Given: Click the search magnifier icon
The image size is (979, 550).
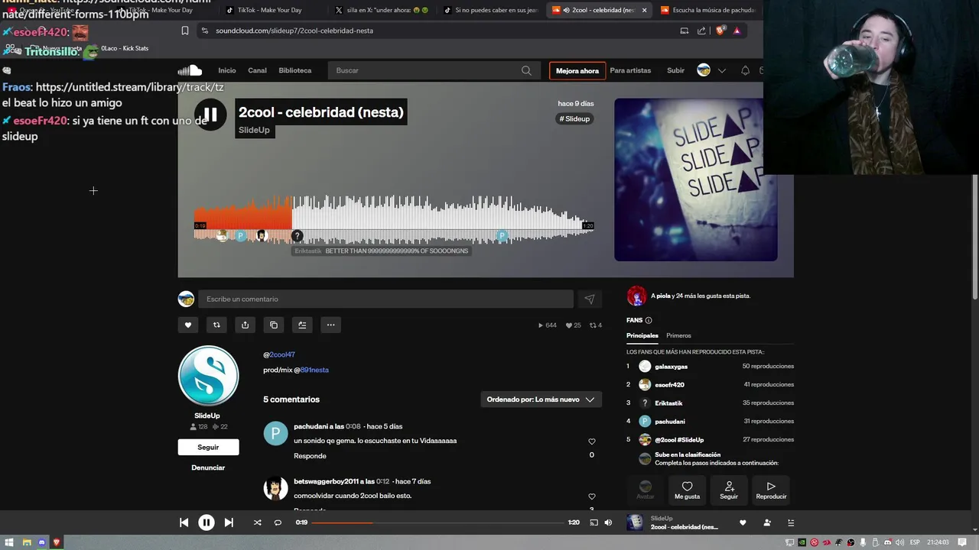Looking at the screenshot, I should [526, 70].
